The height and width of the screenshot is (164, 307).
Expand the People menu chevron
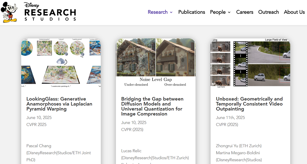[x=229, y=12]
